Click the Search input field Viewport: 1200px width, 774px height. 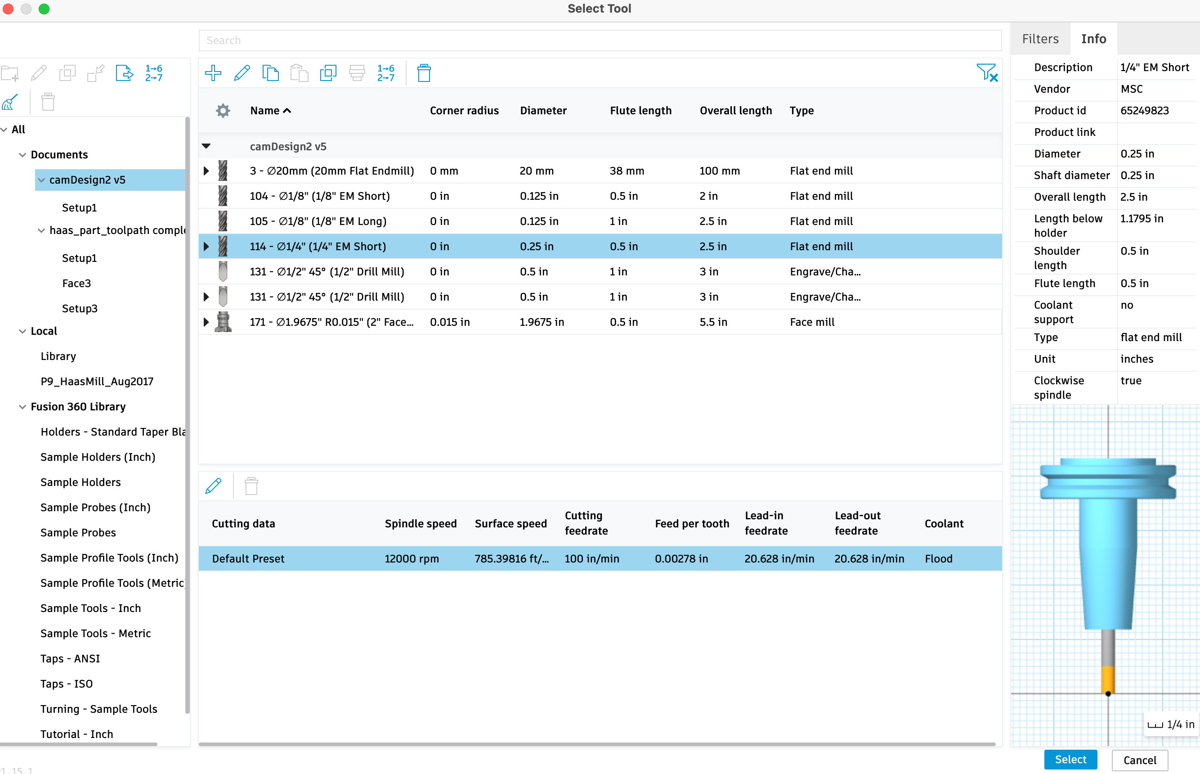pos(599,40)
